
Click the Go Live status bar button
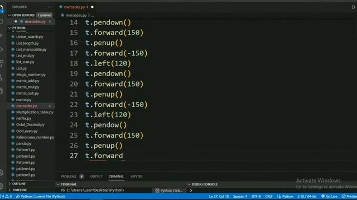329,196
